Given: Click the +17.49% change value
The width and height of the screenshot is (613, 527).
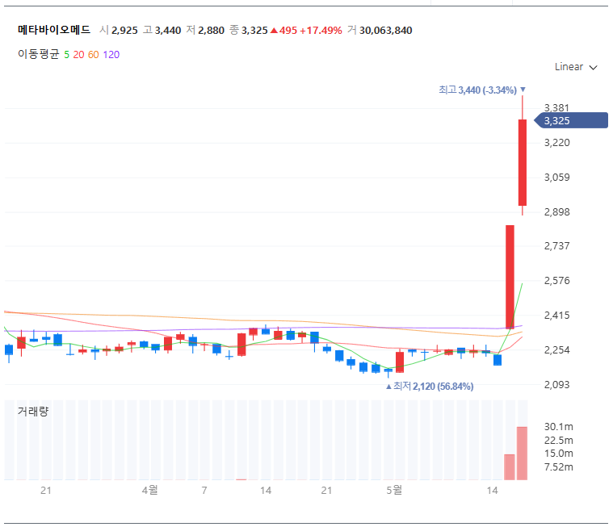Looking at the screenshot, I should click(x=321, y=31).
